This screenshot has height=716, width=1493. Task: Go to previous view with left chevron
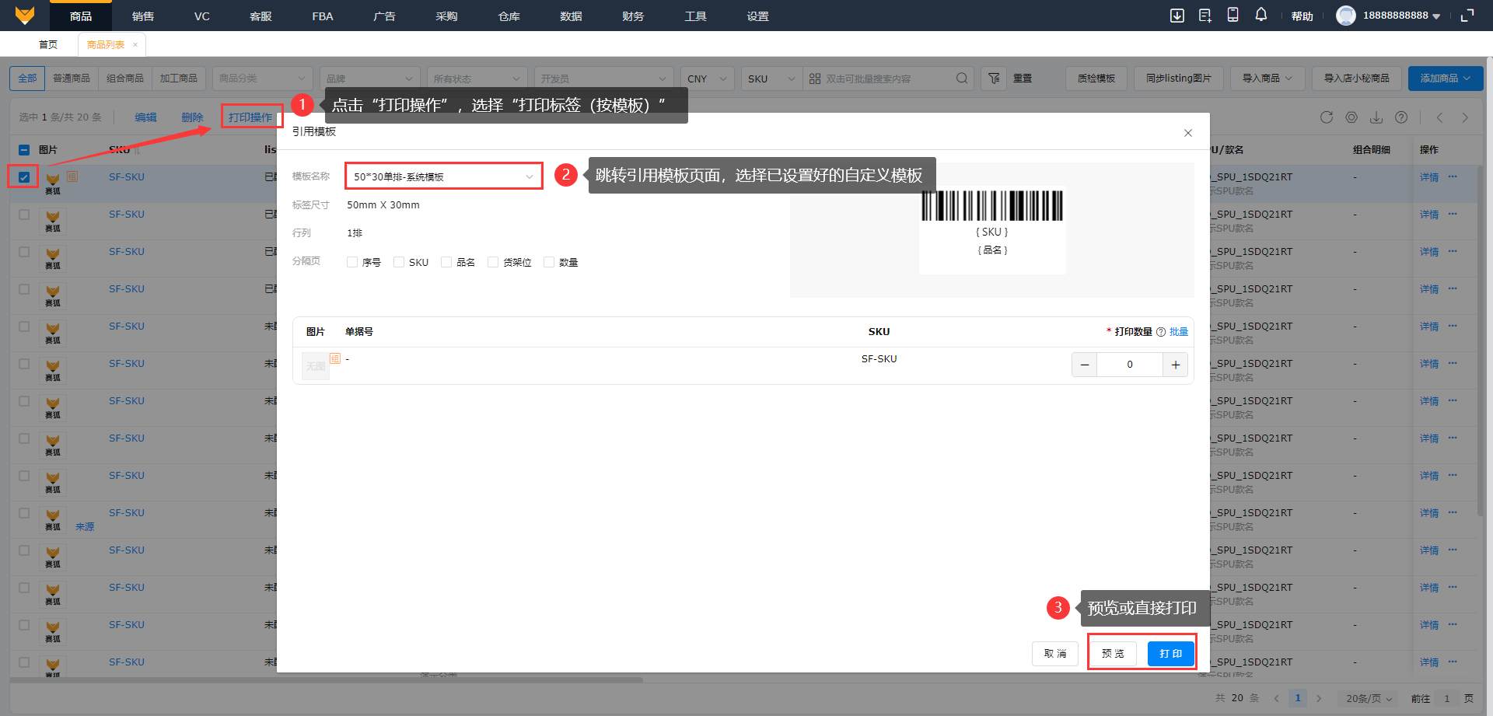pos(1440,117)
